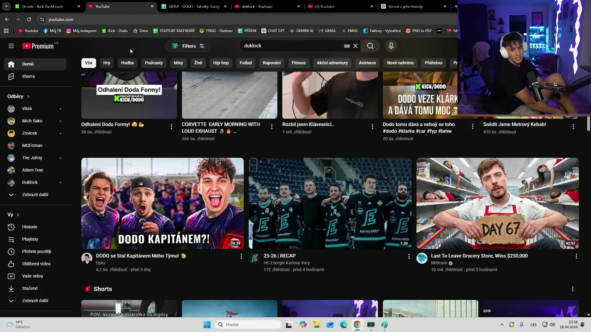Open options for Corvette Early Morning video
This screenshot has width=591, height=332.
pyautogui.click(x=271, y=126)
